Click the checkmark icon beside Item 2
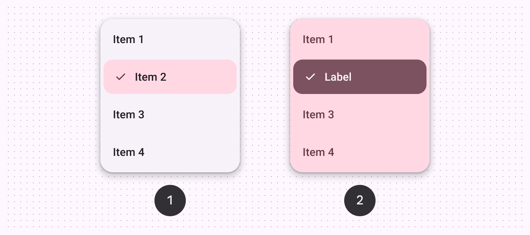530x235 pixels. click(x=121, y=77)
